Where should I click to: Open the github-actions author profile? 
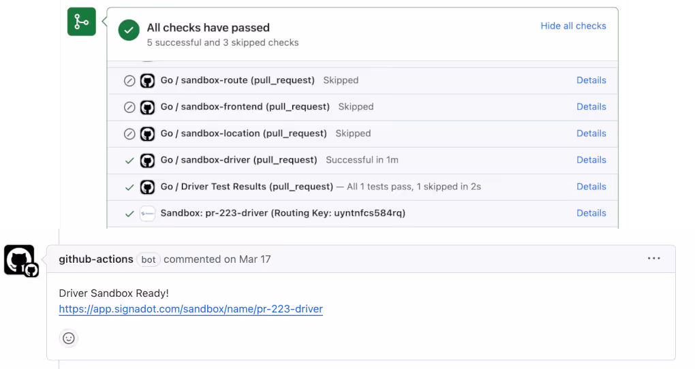pyautogui.click(x=96, y=259)
